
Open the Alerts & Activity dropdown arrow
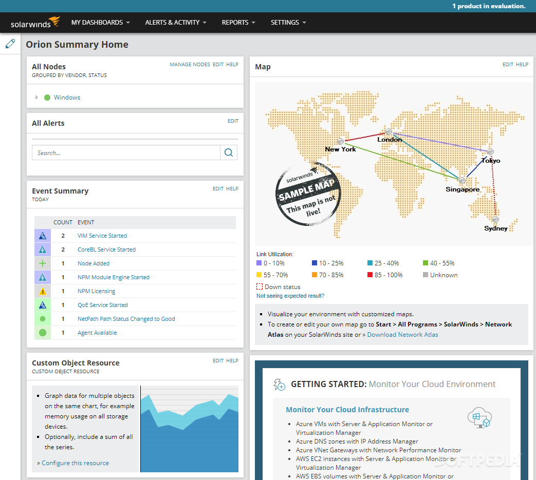[205, 23]
